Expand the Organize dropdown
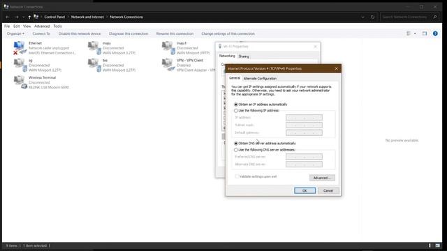 tap(15, 33)
